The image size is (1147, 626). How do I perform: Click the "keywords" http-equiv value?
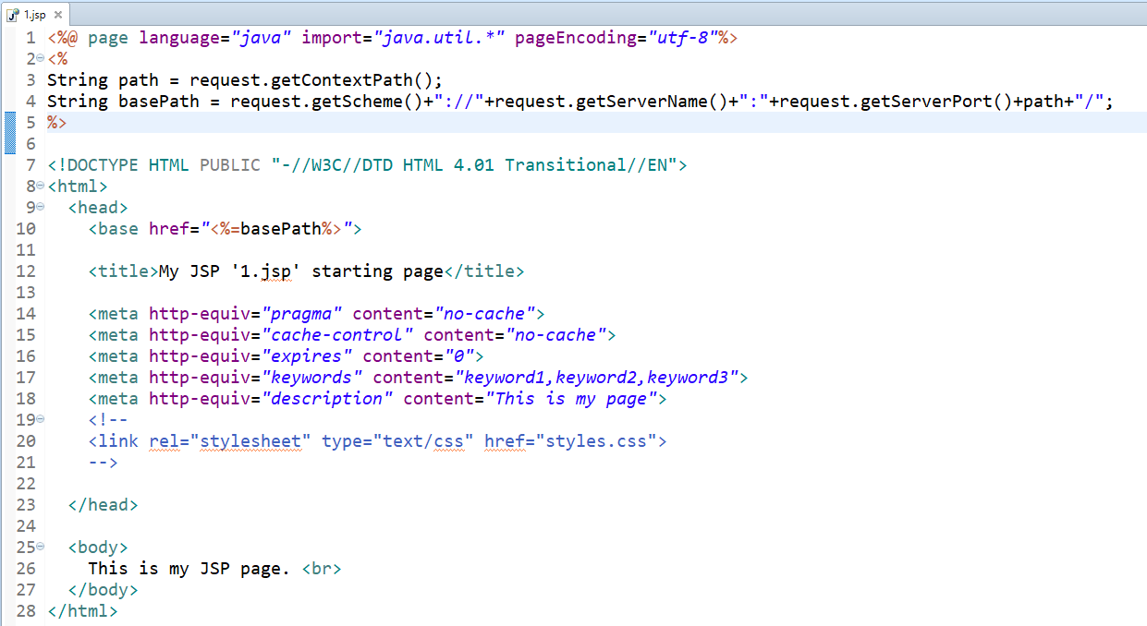pyautogui.click(x=311, y=378)
